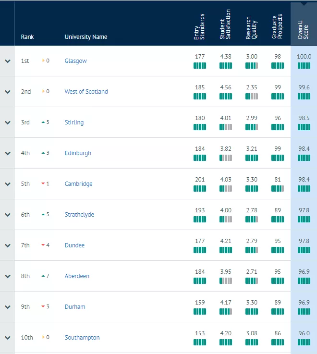
Task: Expand the Edinburgh row chevron
Action: [x=8, y=153]
